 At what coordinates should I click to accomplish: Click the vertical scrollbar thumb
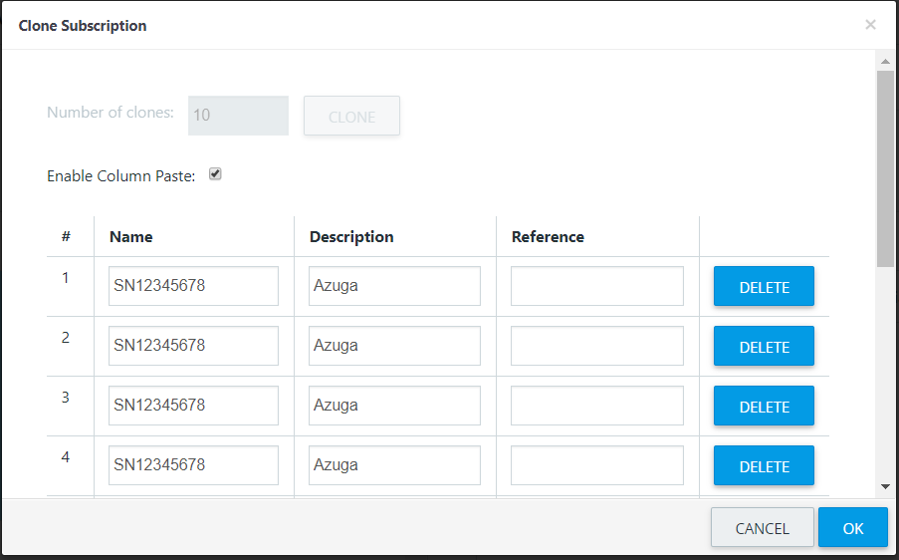pos(885,168)
